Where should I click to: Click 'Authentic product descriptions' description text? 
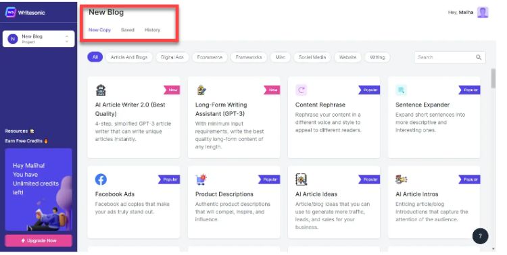pos(233,204)
